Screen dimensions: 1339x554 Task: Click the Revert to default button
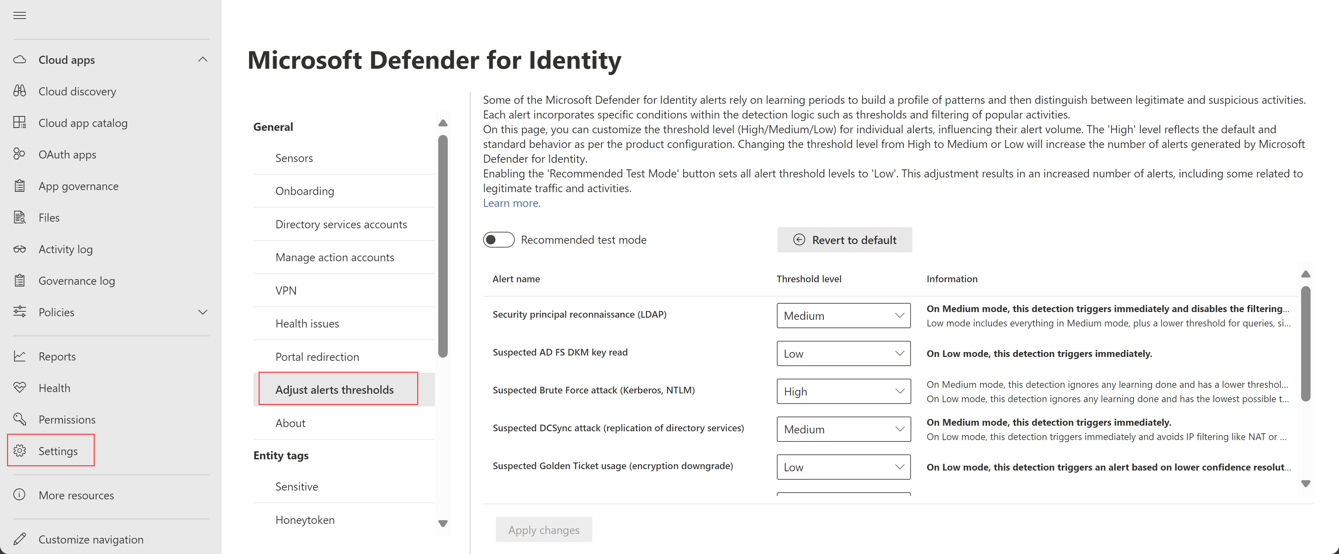point(844,240)
